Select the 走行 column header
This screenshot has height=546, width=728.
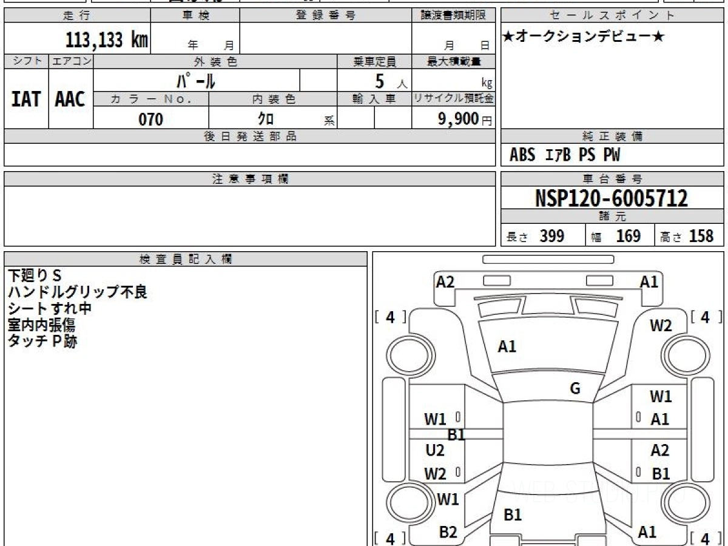(x=77, y=16)
